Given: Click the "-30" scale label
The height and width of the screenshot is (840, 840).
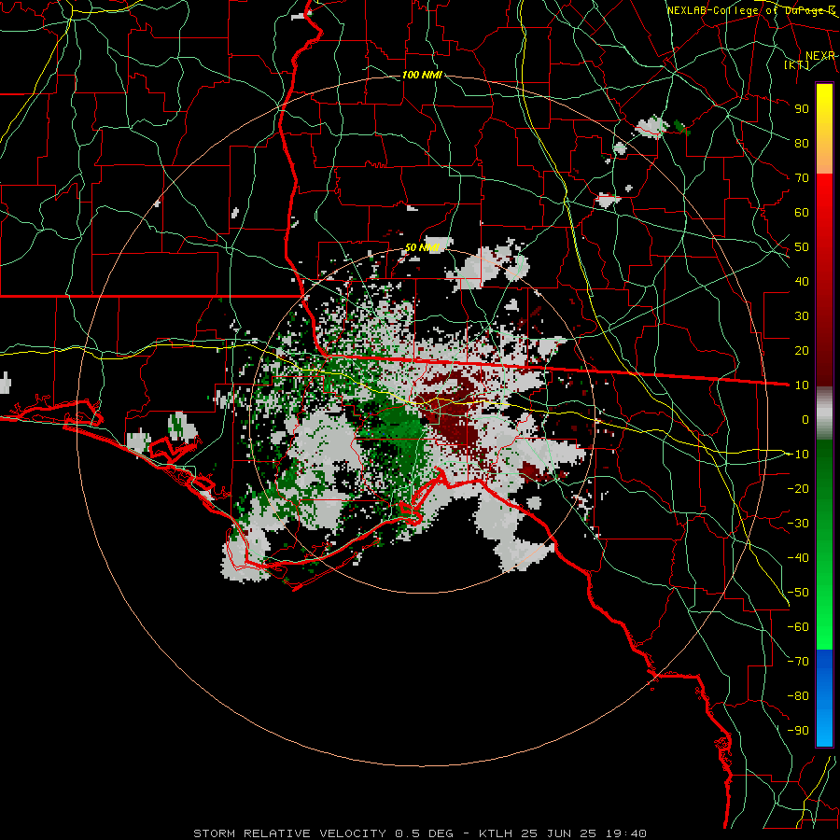Looking at the screenshot, I should coord(798,524).
